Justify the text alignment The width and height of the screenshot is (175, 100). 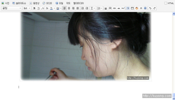click(78, 8)
